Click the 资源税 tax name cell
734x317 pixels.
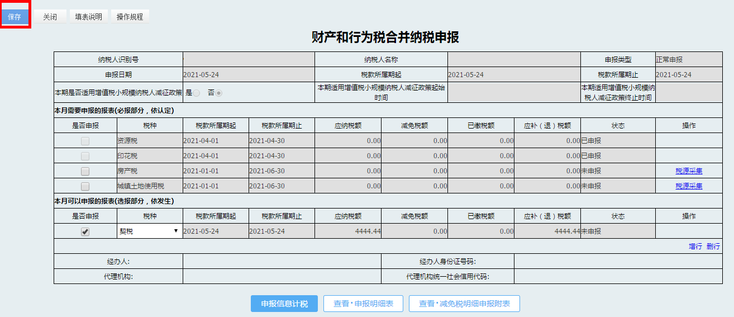pyautogui.click(x=150, y=141)
